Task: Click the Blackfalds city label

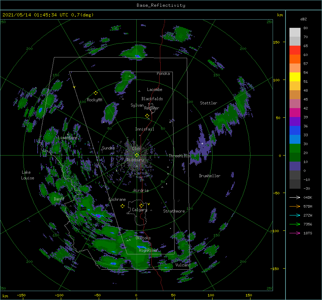Action: coord(152,99)
